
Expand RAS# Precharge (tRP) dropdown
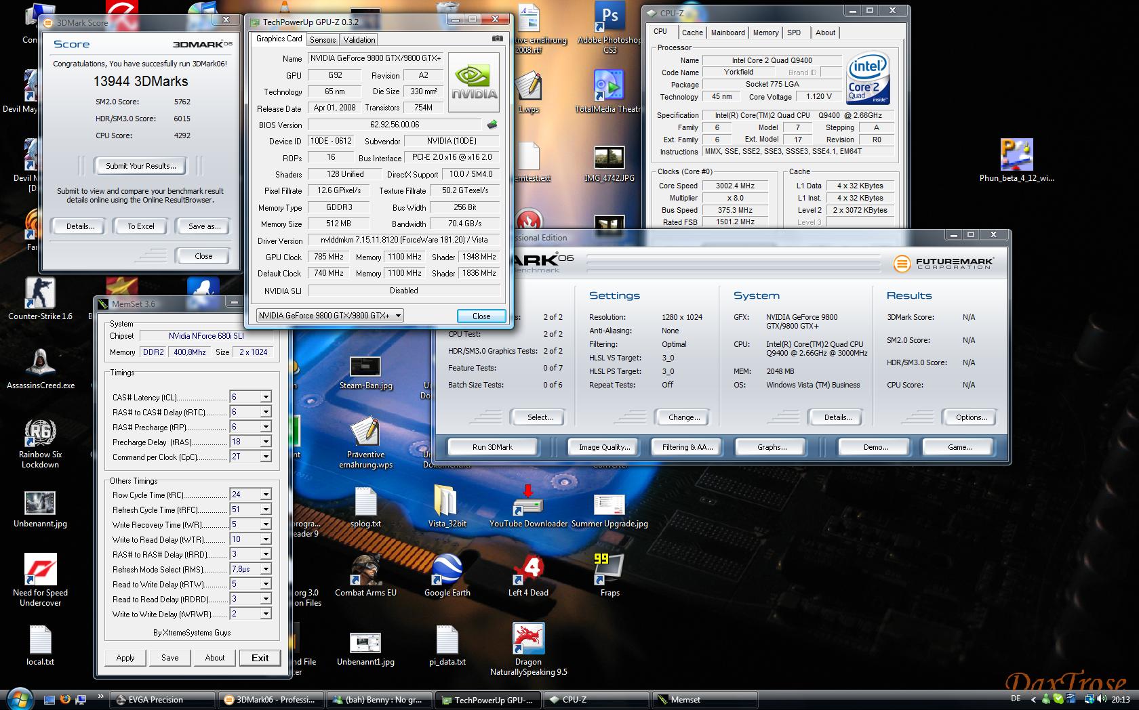(x=266, y=427)
